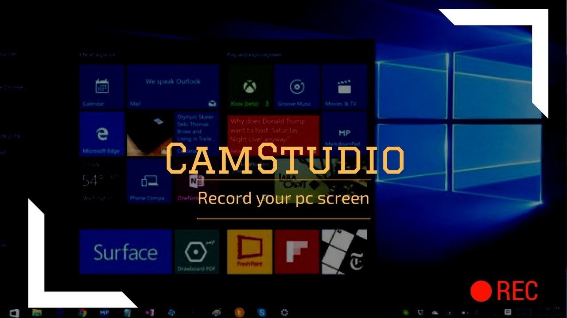567x318 pixels.
Task: Open the MarkdownPad icon on the taskbar
Action: (105, 313)
